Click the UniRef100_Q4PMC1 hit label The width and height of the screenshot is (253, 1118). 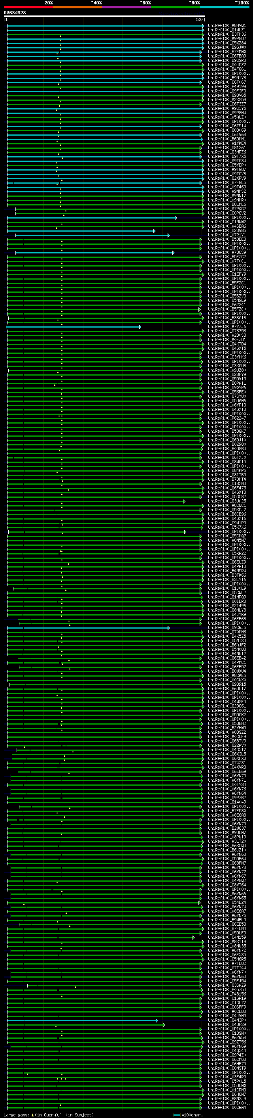[x=227, y=662]
